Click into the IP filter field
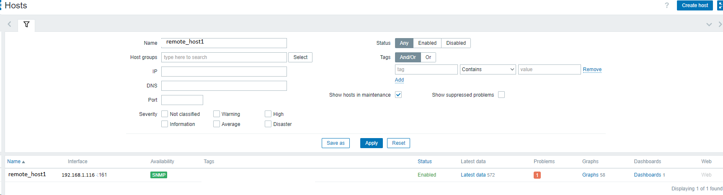Viewport: 723px width, 195px height. coord(224,72)
